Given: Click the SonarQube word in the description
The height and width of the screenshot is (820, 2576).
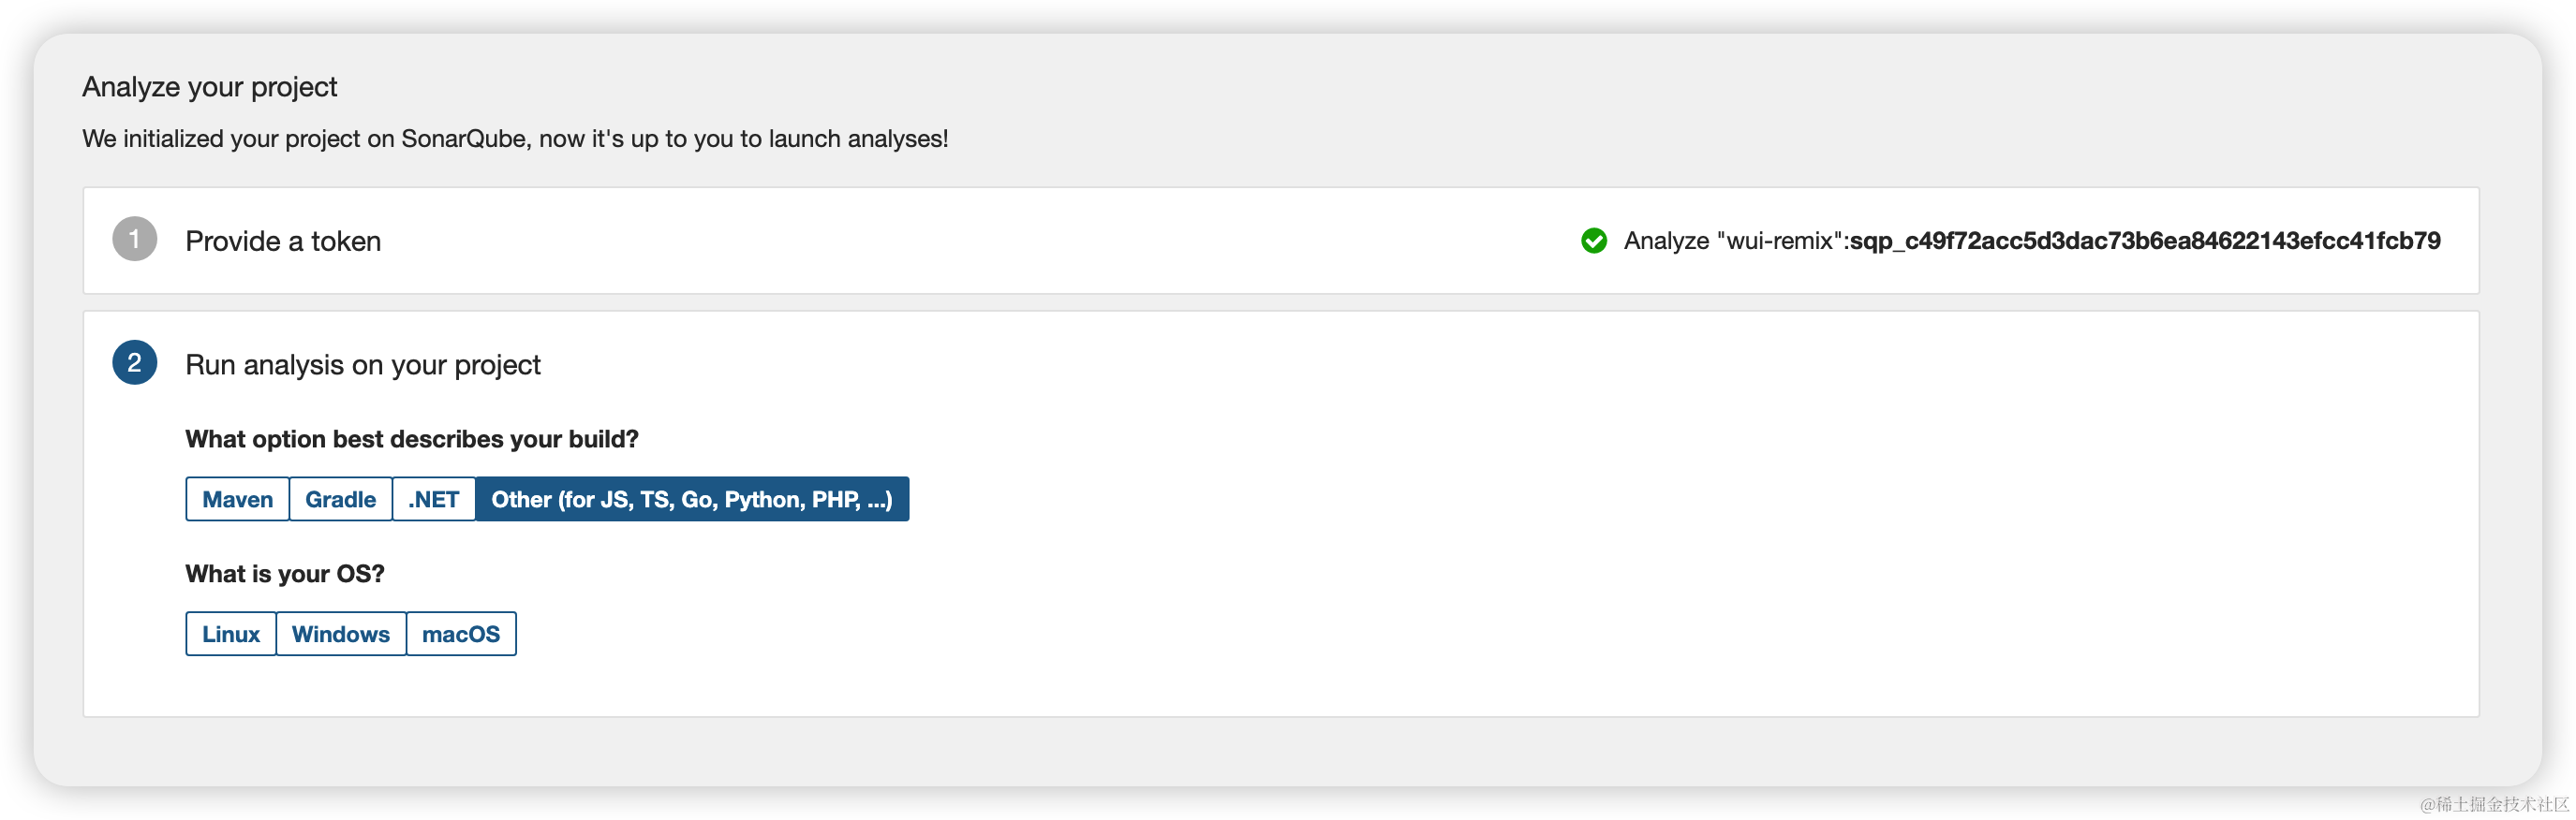Looking at the screenshot, I should pos(463,139).
